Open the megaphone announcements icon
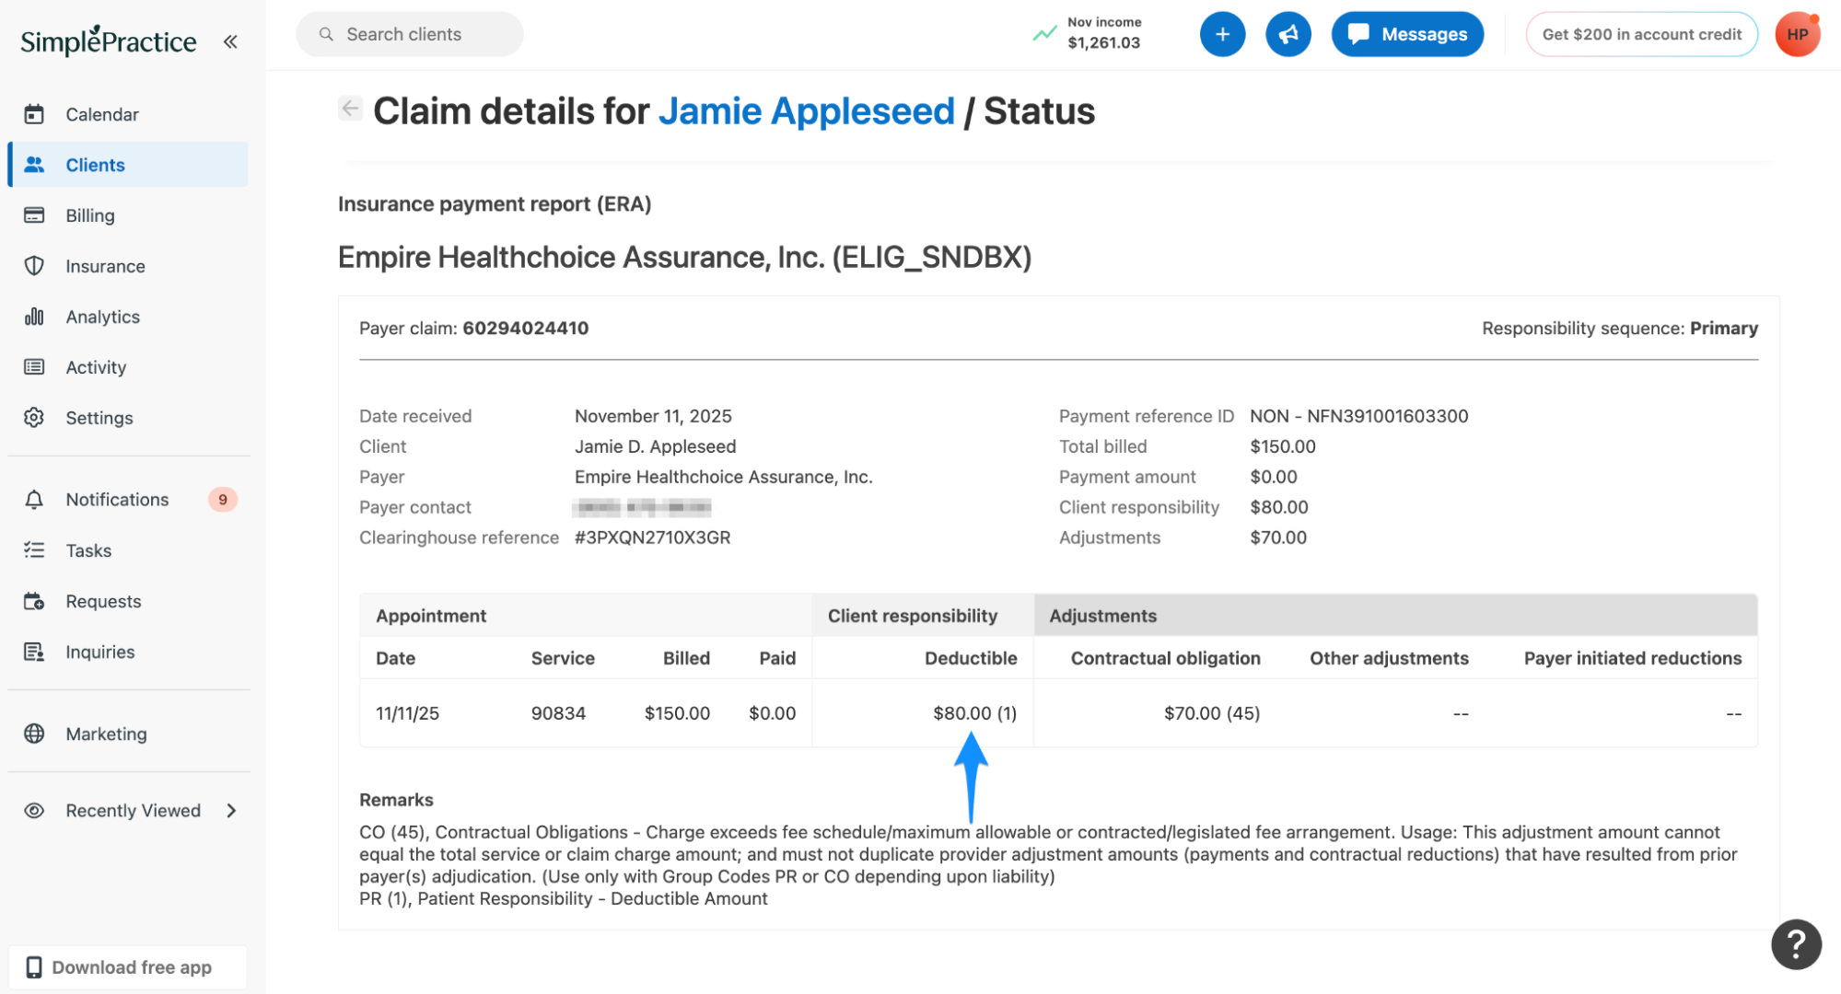The width and height of the screenshot is (1841, 994). [1288, 34]
